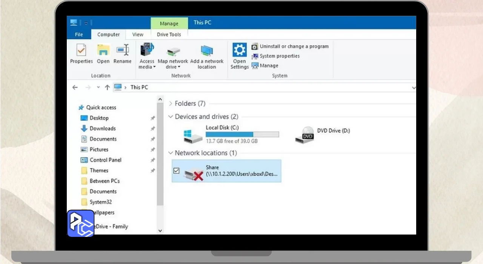Click navigation pane scrollbar down arrow
This screenshot has width=483, height=264.
160,230
